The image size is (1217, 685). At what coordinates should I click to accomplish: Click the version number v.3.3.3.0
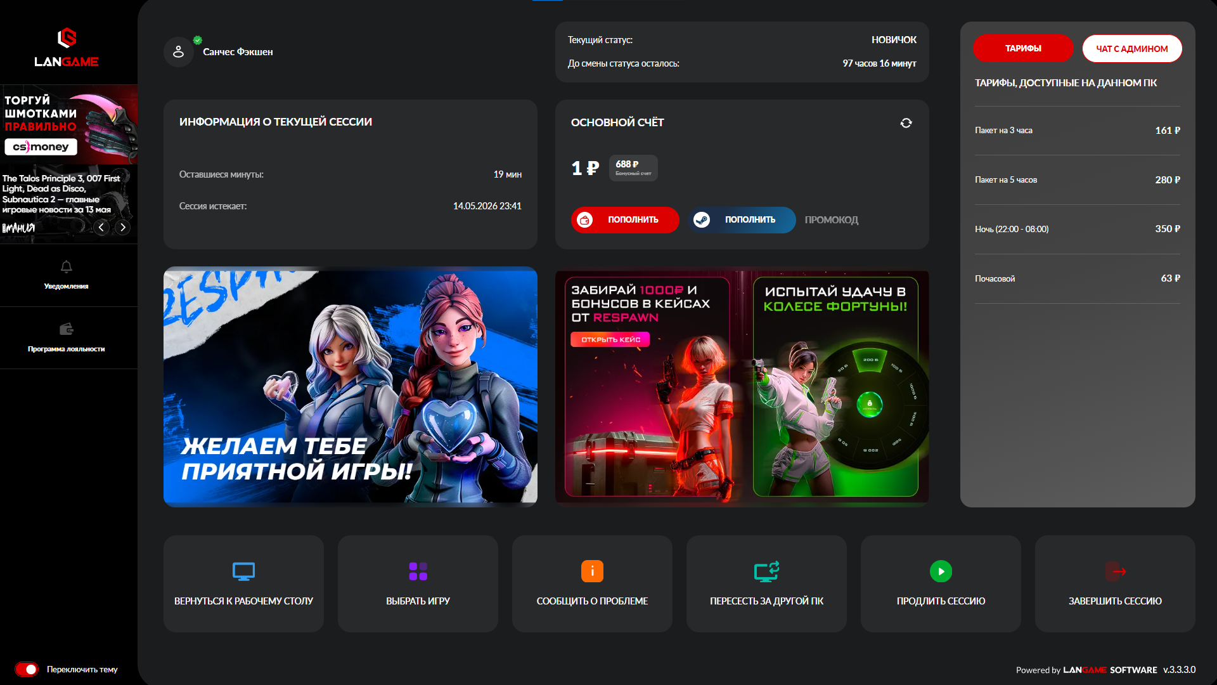click(x=1180, y=670)
